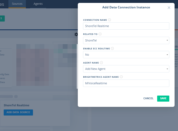This screenshot has height=131, width=178.
Task: Open the Related To ShoreTel dropdown
Action: pos(126,40)
